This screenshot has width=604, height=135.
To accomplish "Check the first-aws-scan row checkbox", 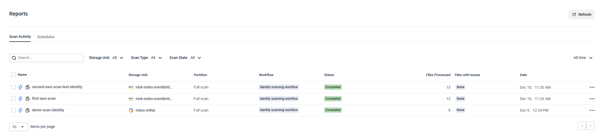I will pyautogui.click(x=13, y=99).
